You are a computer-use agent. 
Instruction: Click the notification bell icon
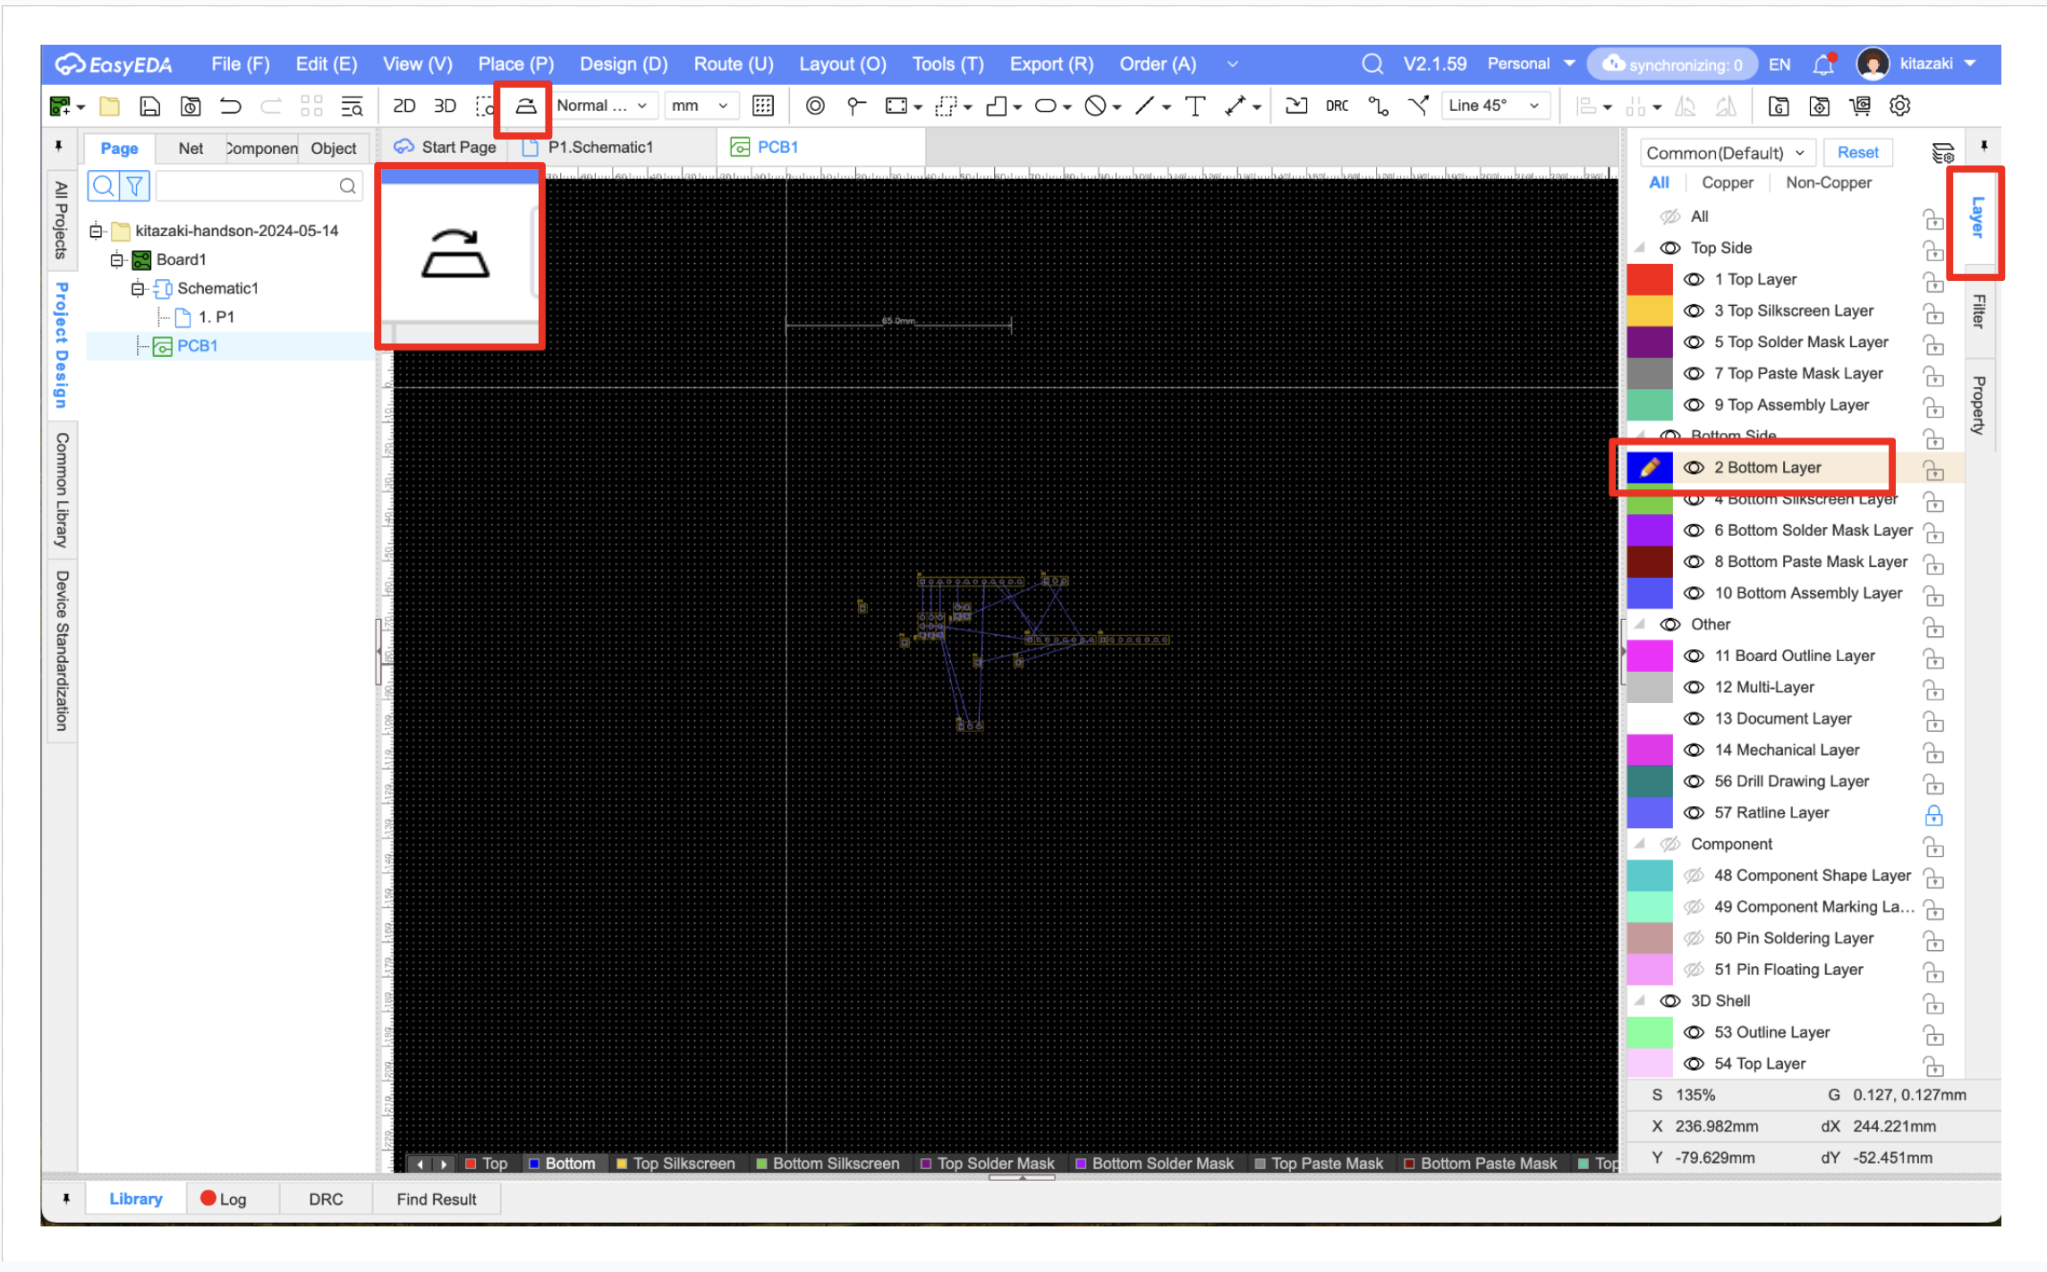tap(1822, 64)
